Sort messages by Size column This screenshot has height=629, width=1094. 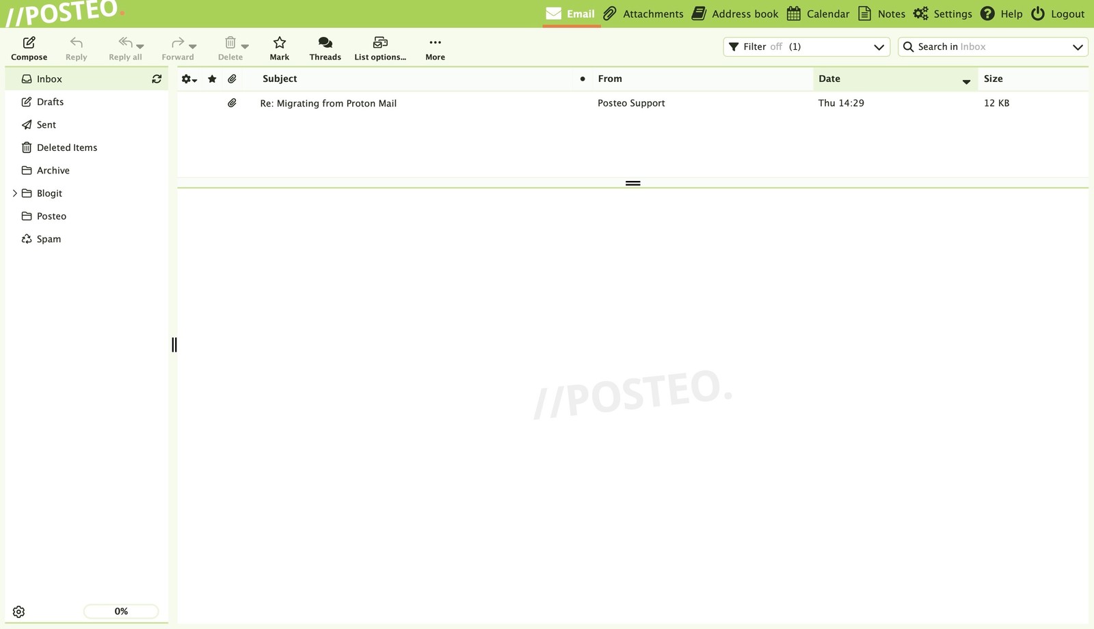point(993,79)
